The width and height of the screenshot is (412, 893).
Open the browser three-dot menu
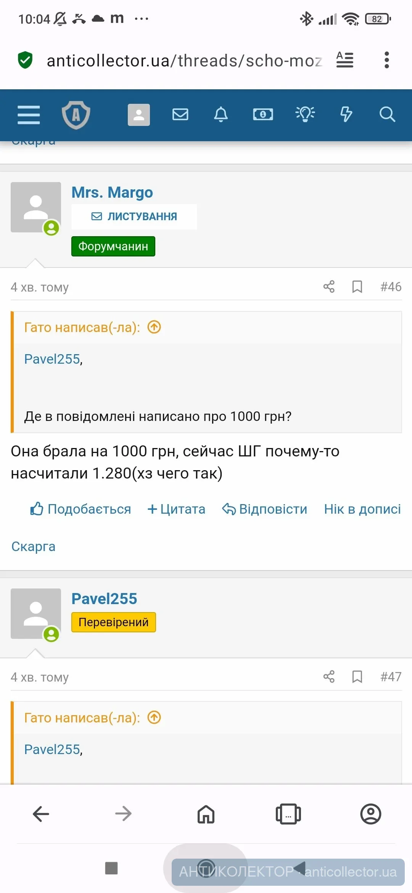click(x=386, y=60)
